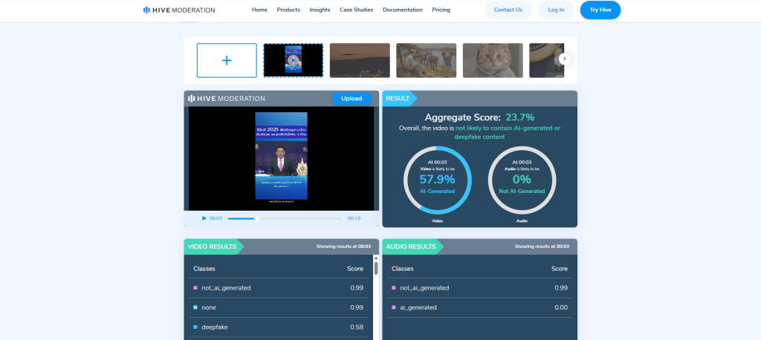Select the desert landscape thumbnail
Image resolution: width=761 pixels, height=340 pixels.
pos(360,60)
